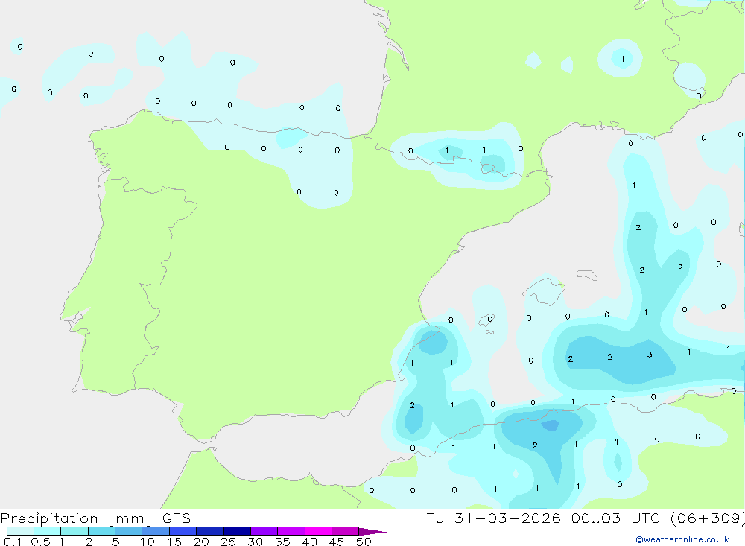Click the legend label "35"
This screenshot has width=745, height=546.
point(282,542)
